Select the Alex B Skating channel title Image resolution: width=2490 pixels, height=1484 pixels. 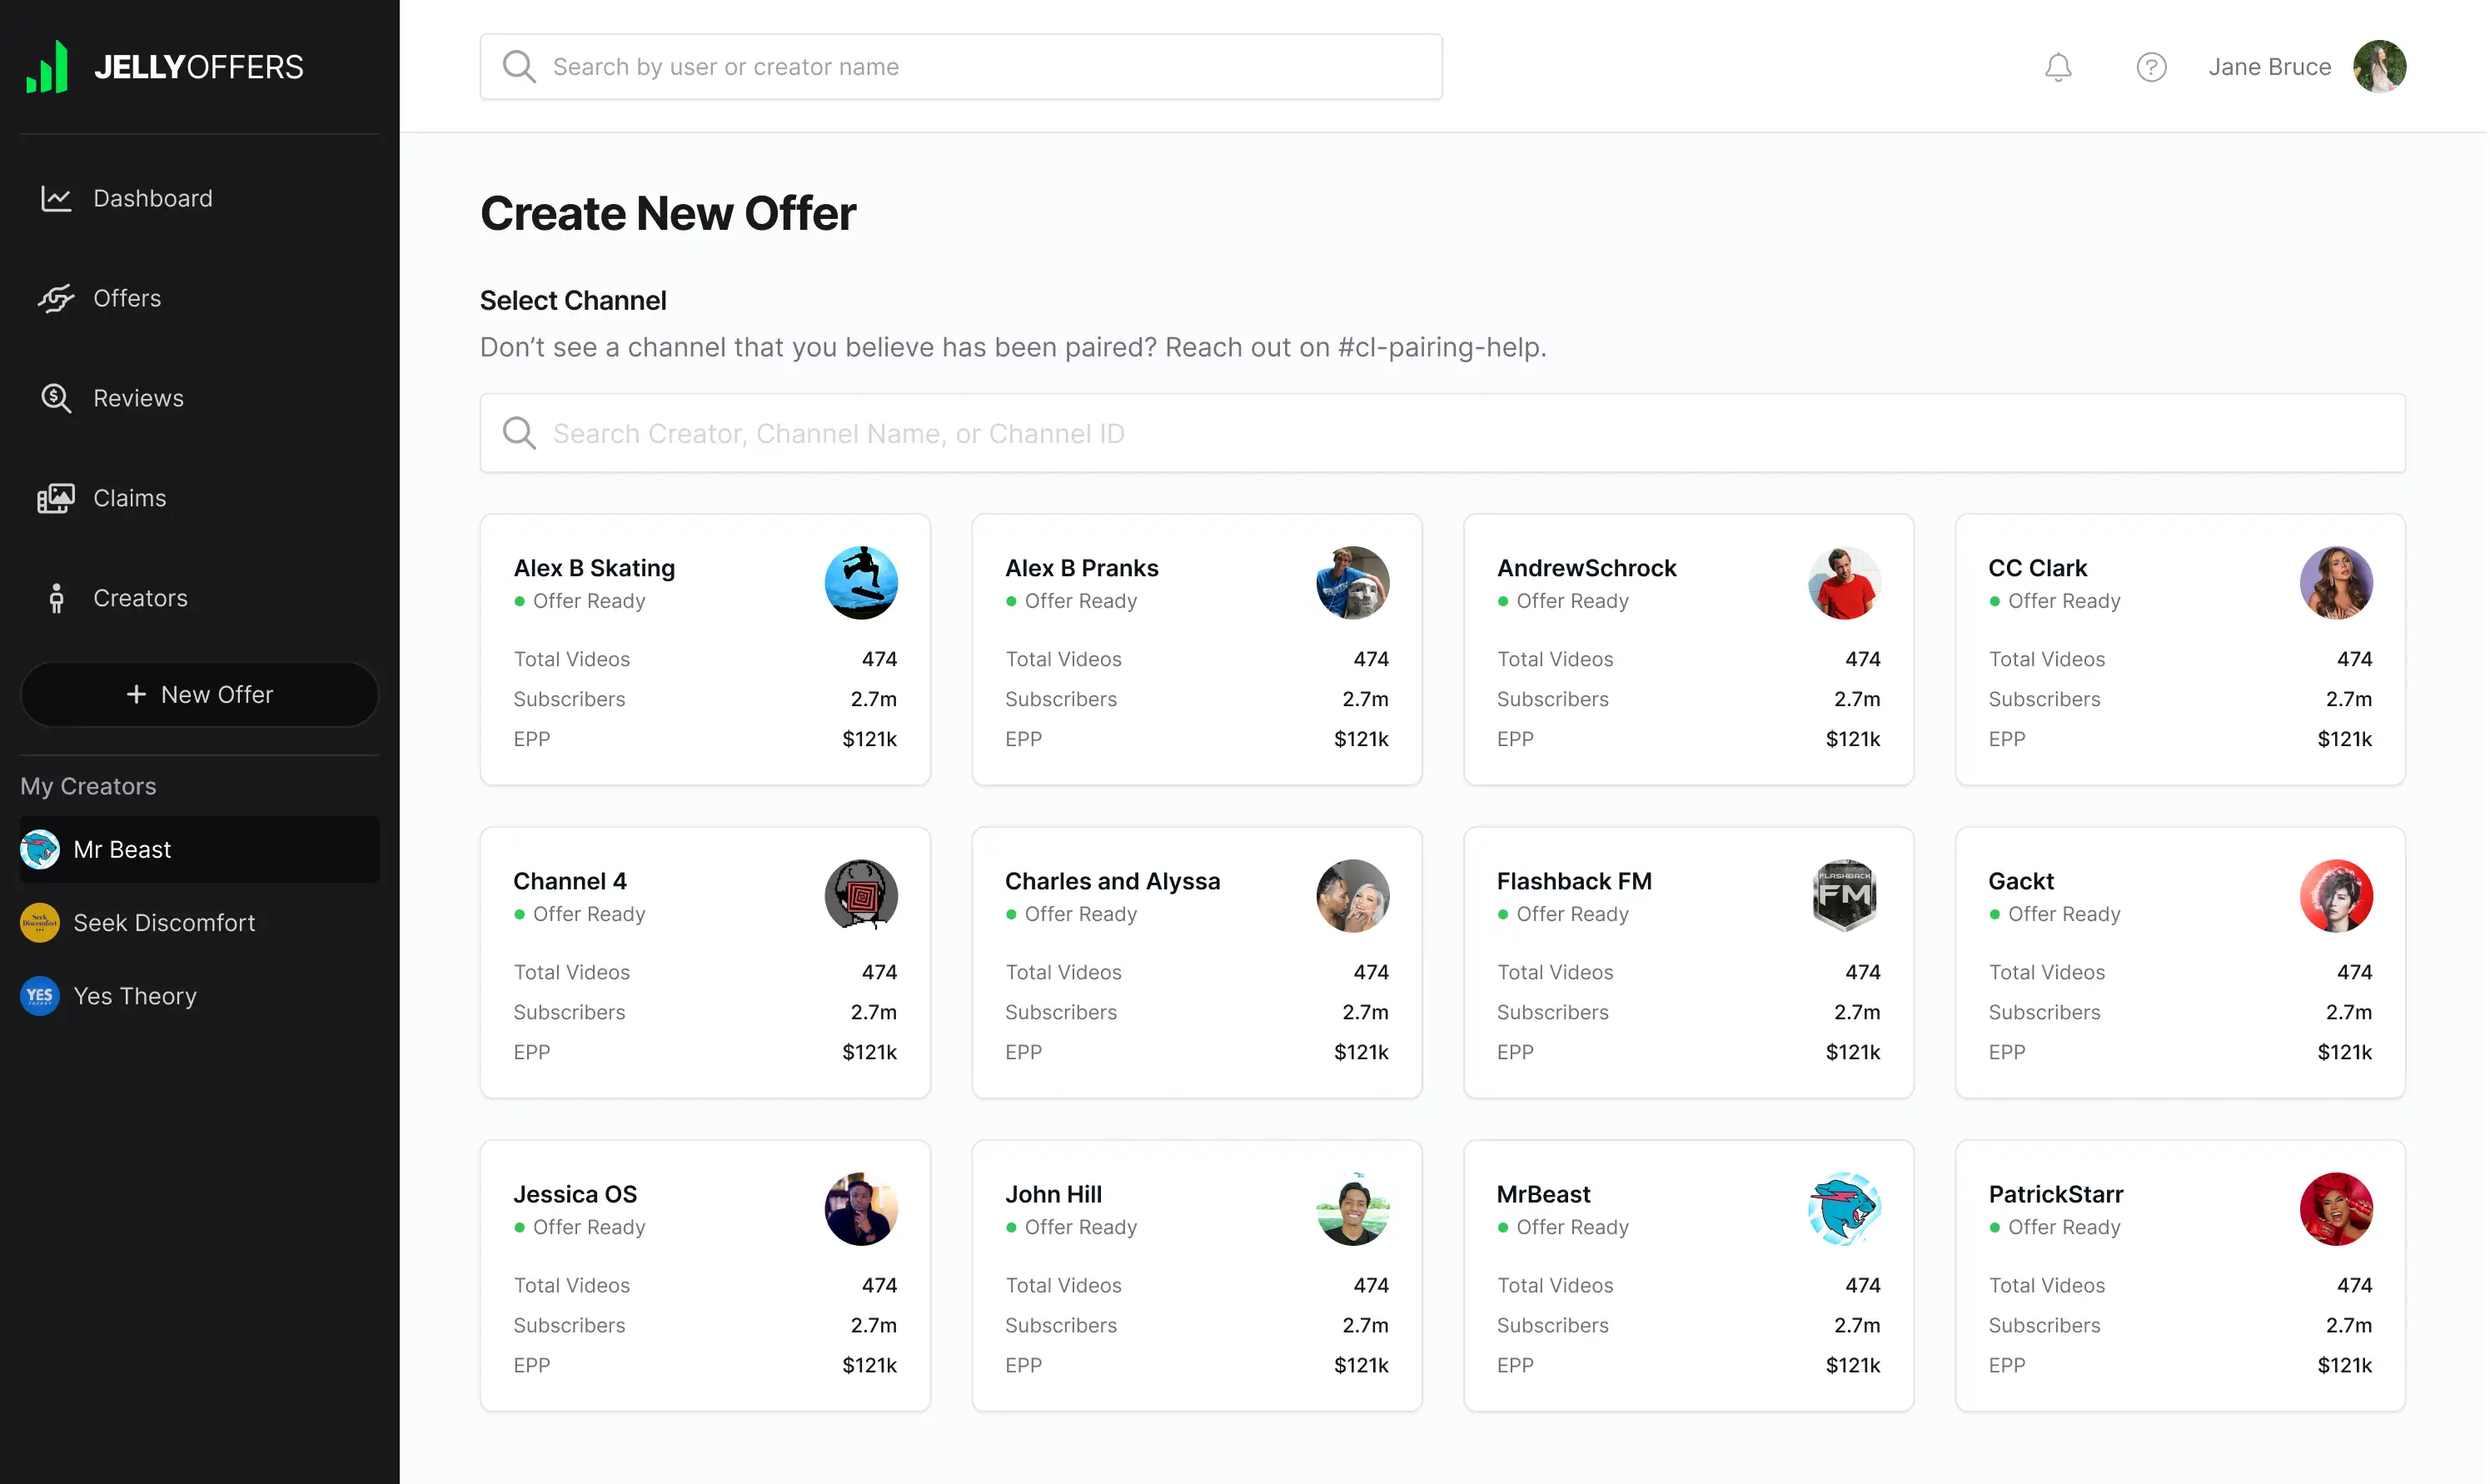pyautogui.click(x=594, y=568)
